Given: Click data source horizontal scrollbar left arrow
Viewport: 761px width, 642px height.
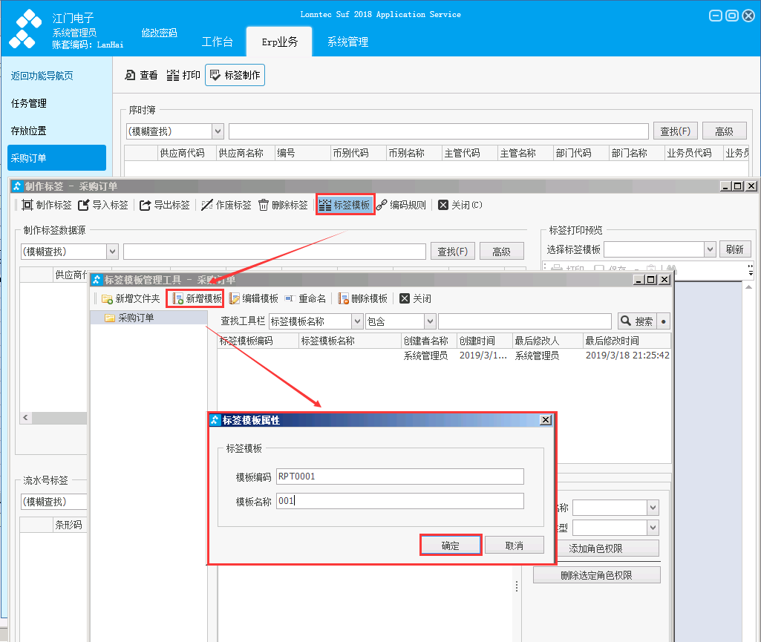Looking at the screenshot, I should tap(26, 417).
